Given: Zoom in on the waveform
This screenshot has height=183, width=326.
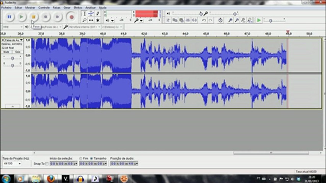Looking at the screenshot, I should coord(230,20).
